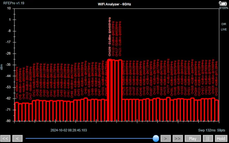This screenshot has height=143, width=229.
Task: Click the WiFi Analyzer - 6GHz title
Action: (114, 4)
